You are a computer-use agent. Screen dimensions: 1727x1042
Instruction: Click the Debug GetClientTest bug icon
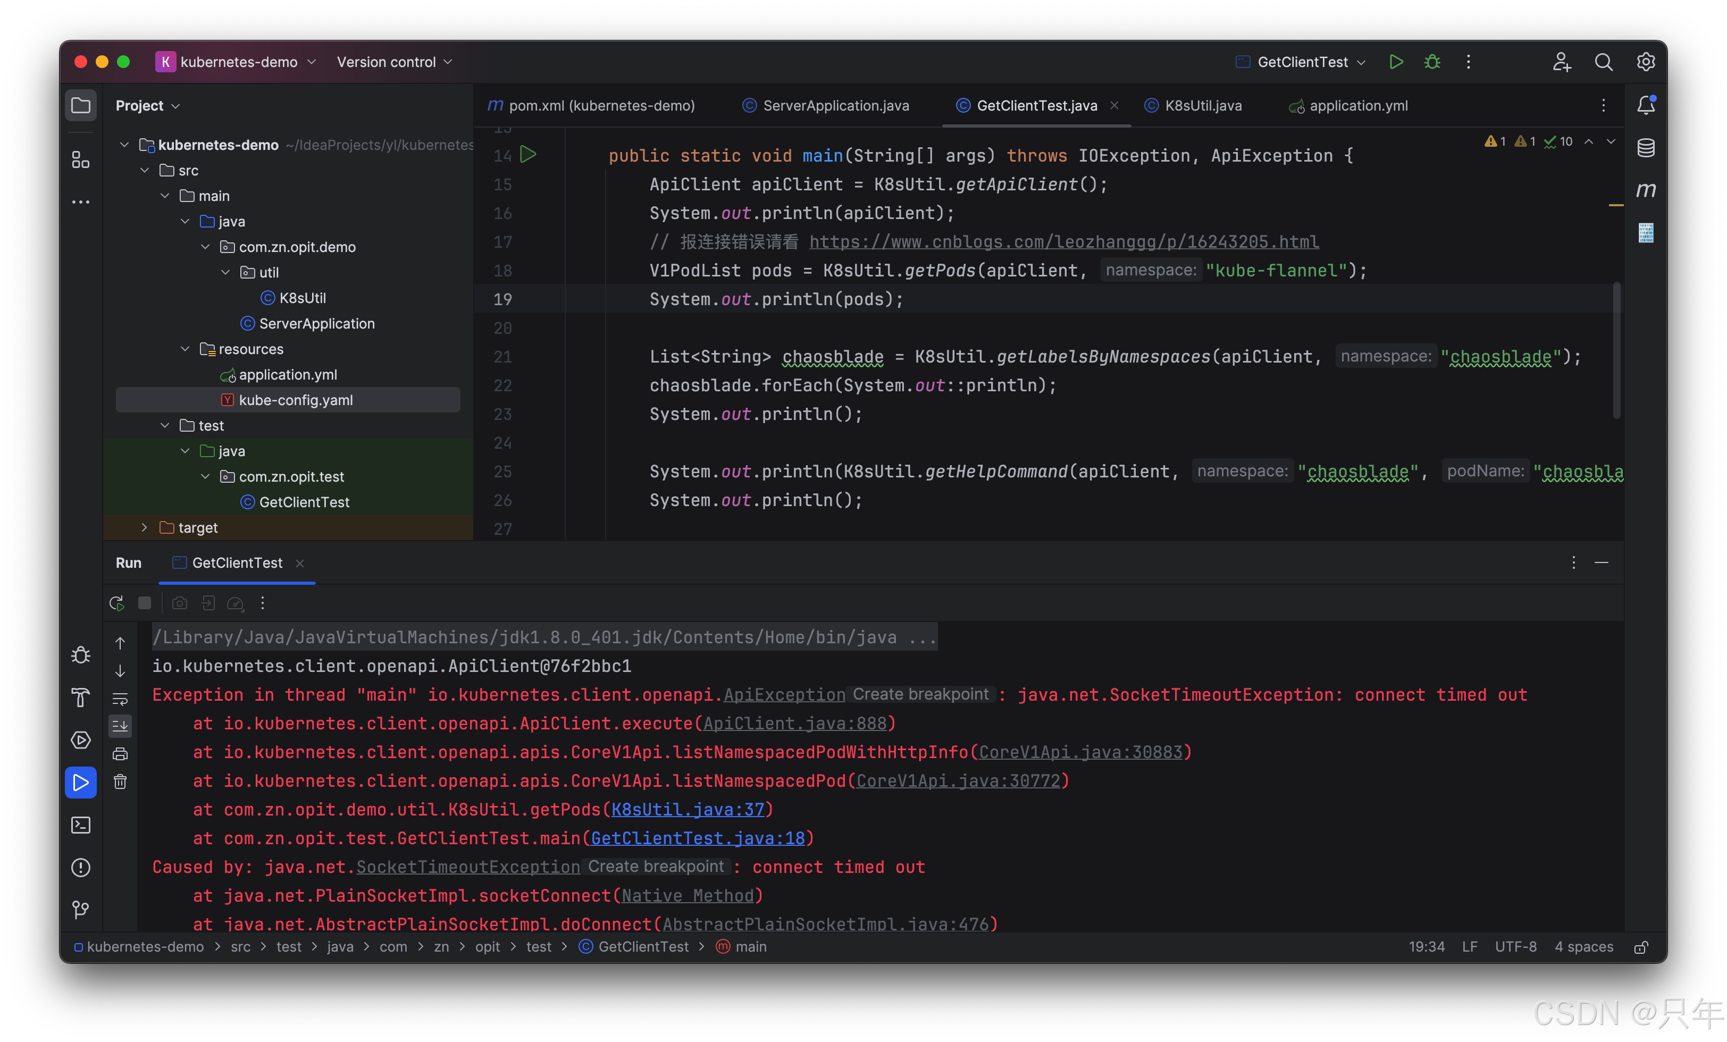pos(1432,62)
